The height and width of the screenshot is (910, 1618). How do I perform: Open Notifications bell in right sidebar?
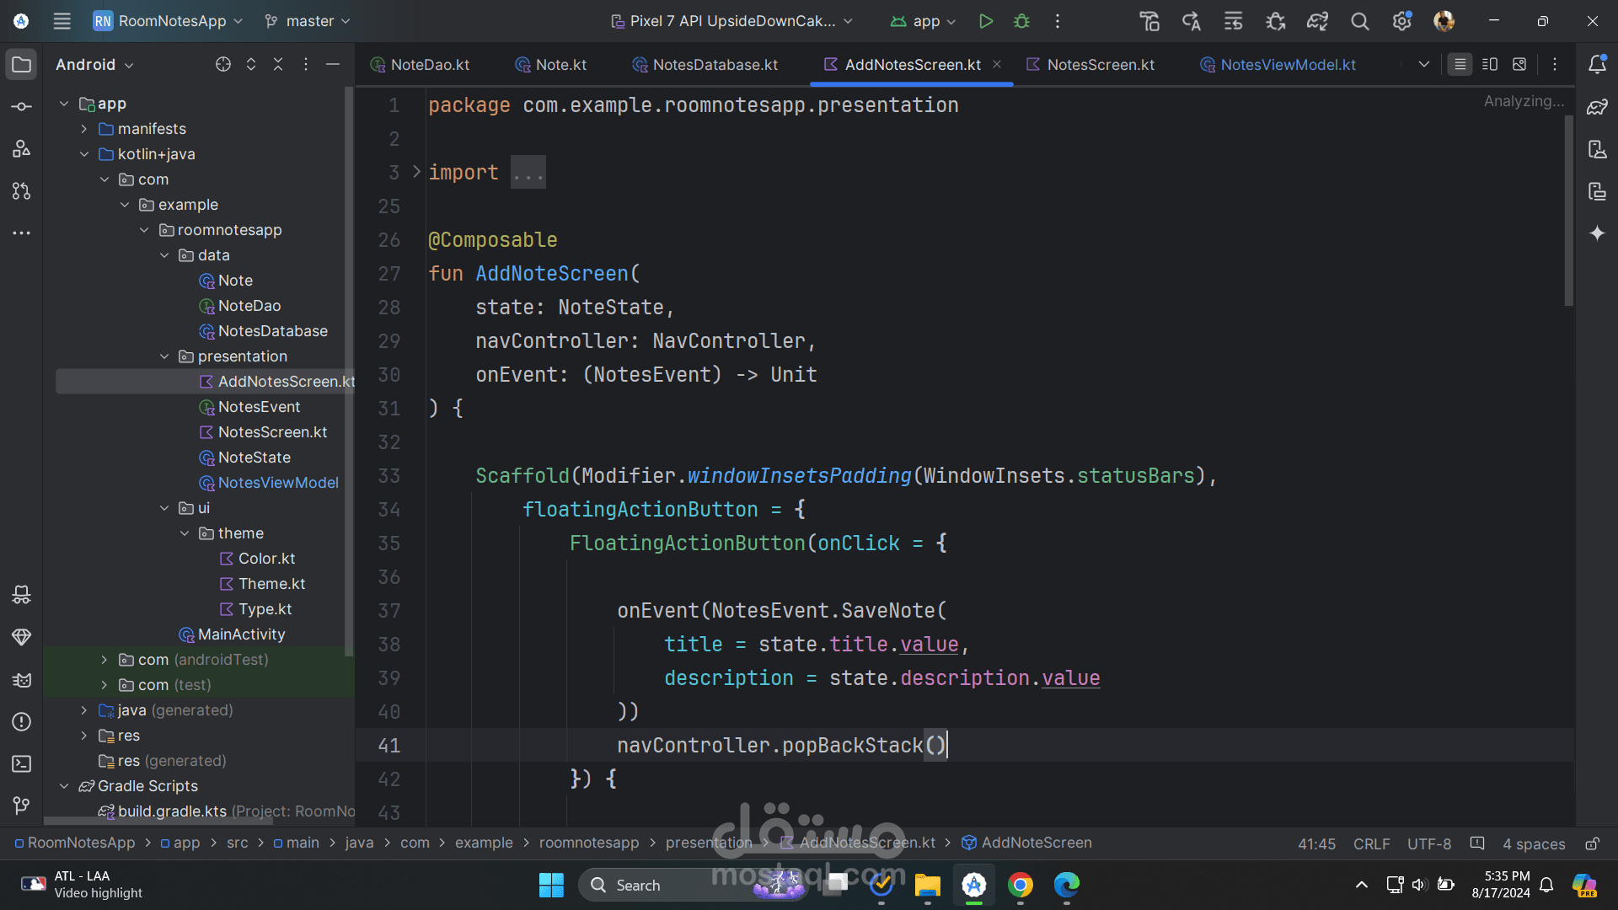(1597, 64)
